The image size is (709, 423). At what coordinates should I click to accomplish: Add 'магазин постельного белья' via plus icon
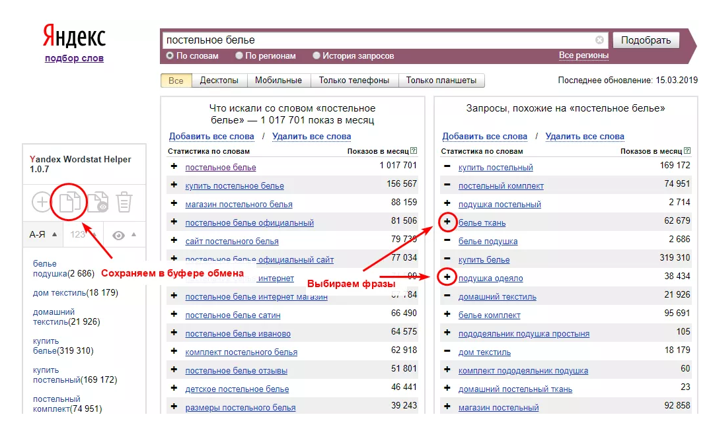[x=174, y=204]
